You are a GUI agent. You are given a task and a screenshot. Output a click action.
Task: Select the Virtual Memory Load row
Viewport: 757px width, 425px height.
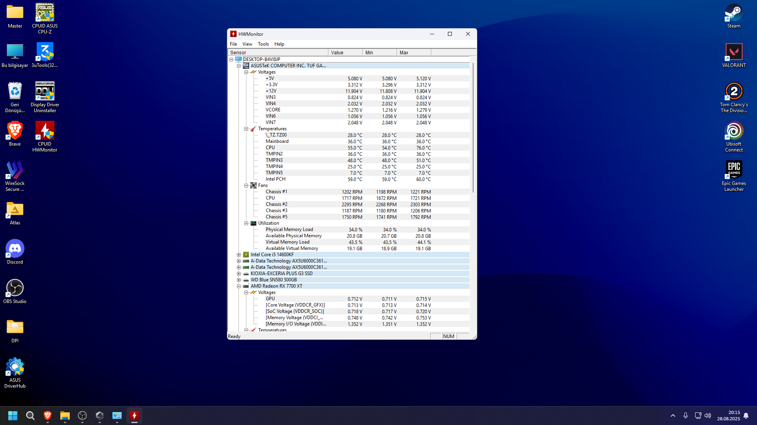point(349,242)
